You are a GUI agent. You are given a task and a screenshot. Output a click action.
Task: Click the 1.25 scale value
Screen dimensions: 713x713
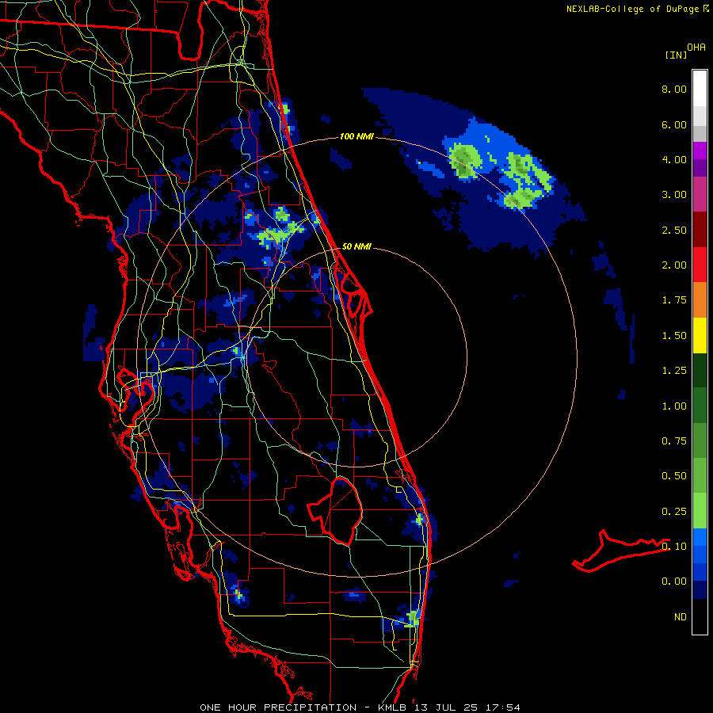point(674,371)
